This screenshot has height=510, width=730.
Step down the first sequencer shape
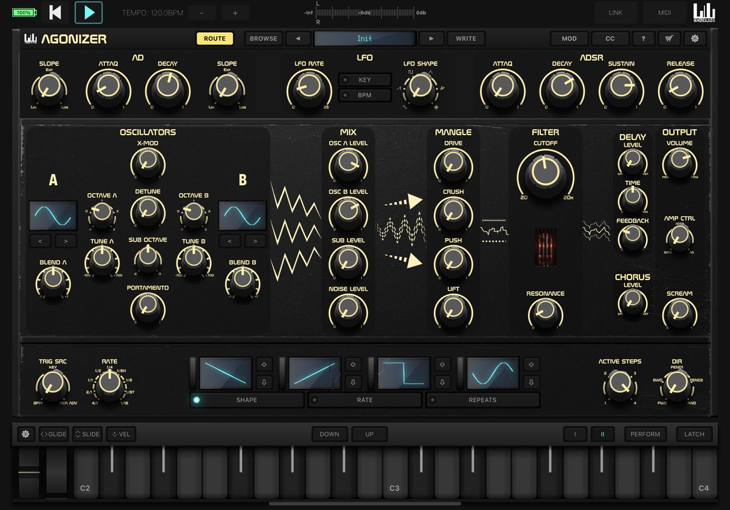pyautogui.click(x=264, y=382)
